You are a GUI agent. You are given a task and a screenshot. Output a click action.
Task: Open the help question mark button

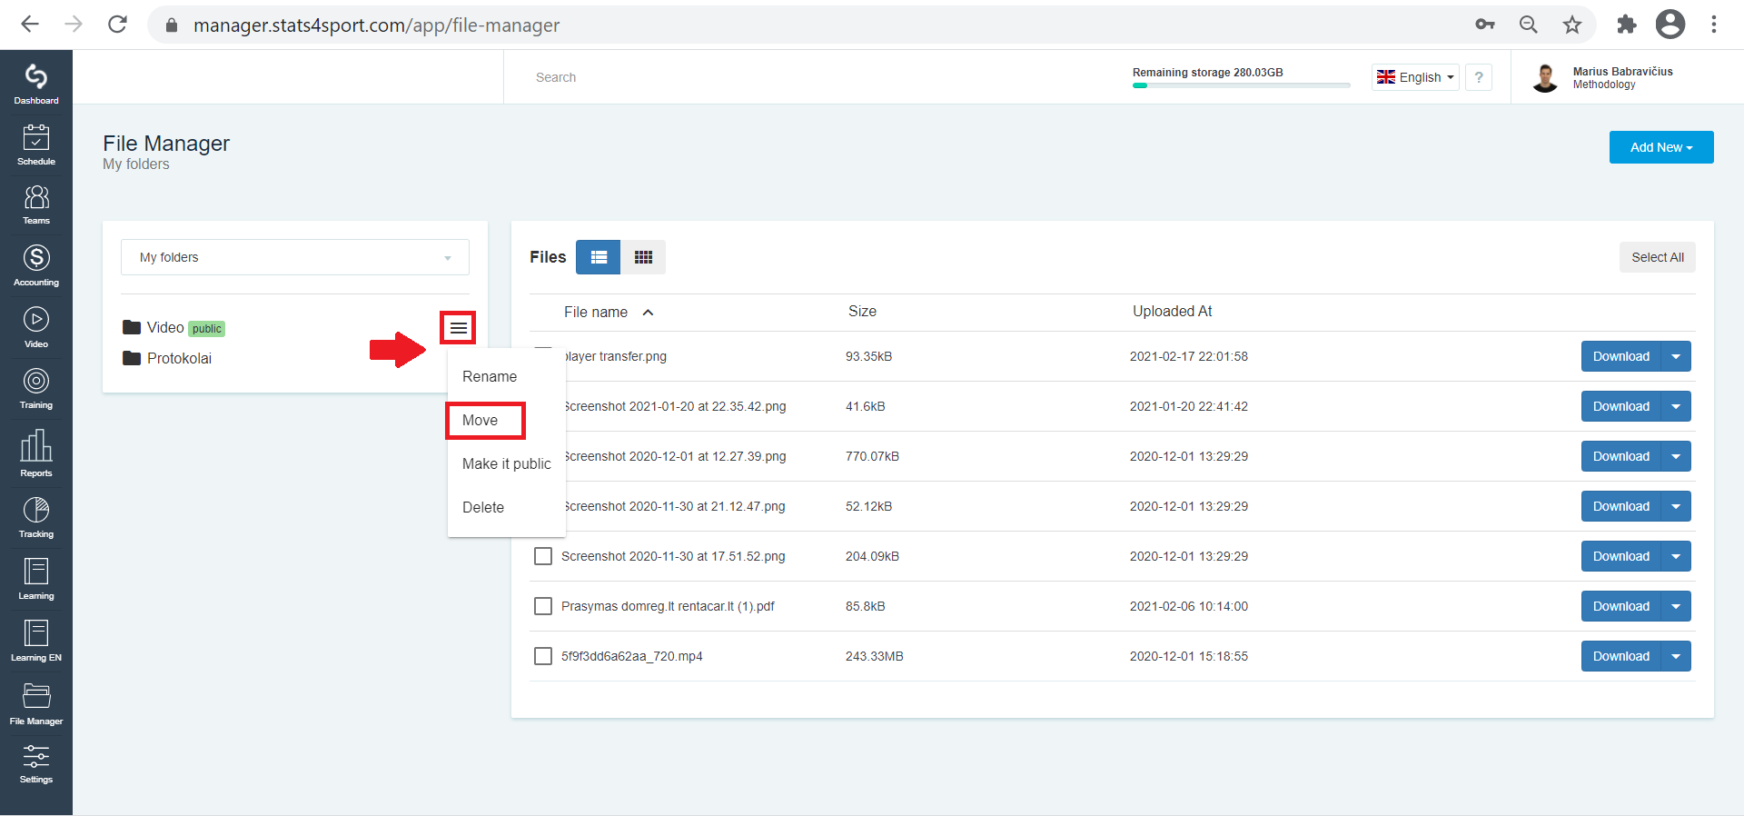[x=1479, y=77]
